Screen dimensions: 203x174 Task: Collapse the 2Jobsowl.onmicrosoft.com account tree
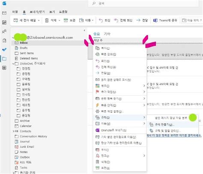[x=13, y=38]
